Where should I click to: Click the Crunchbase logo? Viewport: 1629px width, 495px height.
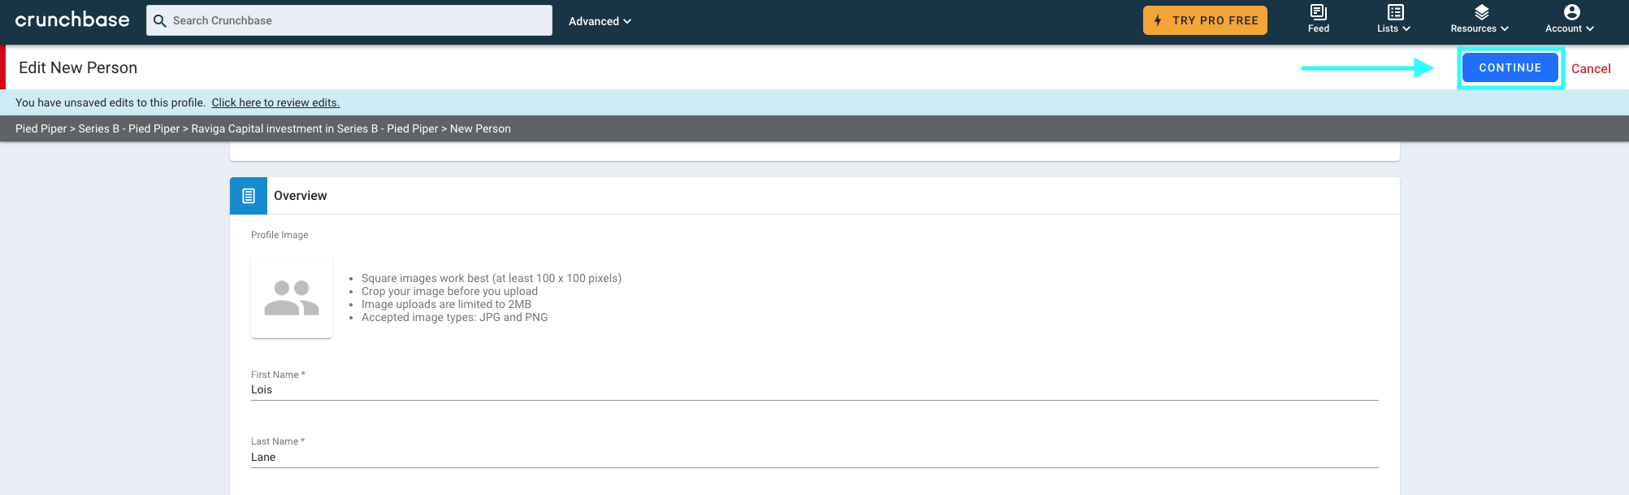point(72,20)
